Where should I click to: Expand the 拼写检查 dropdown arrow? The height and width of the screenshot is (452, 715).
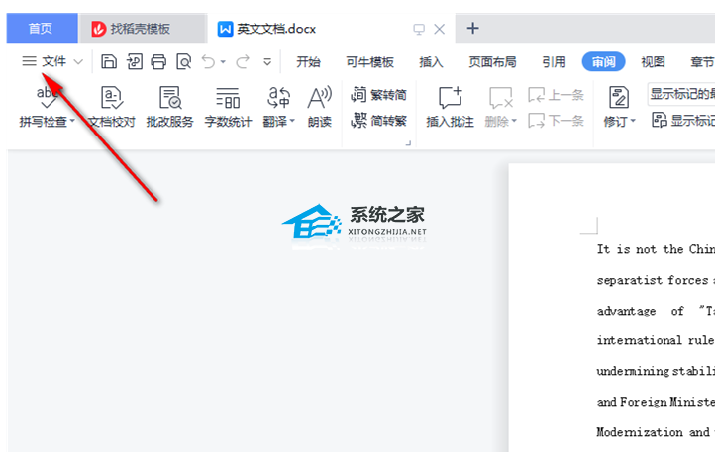tap(72, 121)
